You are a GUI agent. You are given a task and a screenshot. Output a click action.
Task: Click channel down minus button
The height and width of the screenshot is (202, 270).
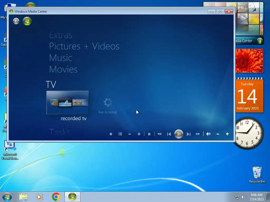(x=130, y=134)
